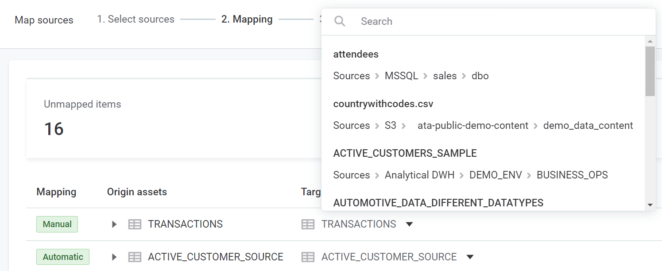Click the chevron after DEMO_ENV breadcrumb

[x=529, y=175]
